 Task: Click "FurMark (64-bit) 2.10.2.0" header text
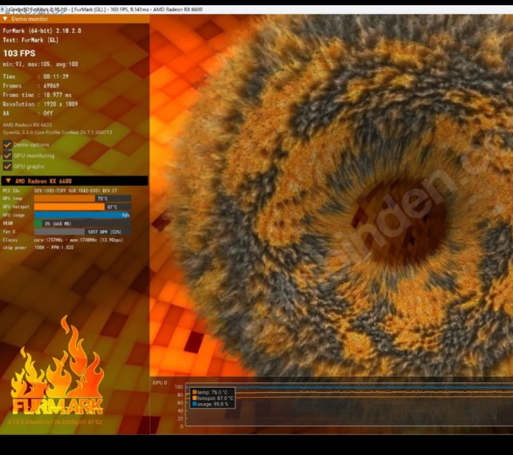(x=42, y=31)
